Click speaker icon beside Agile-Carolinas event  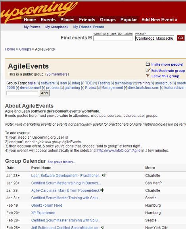pyautogui.click(x=102, y=190)
